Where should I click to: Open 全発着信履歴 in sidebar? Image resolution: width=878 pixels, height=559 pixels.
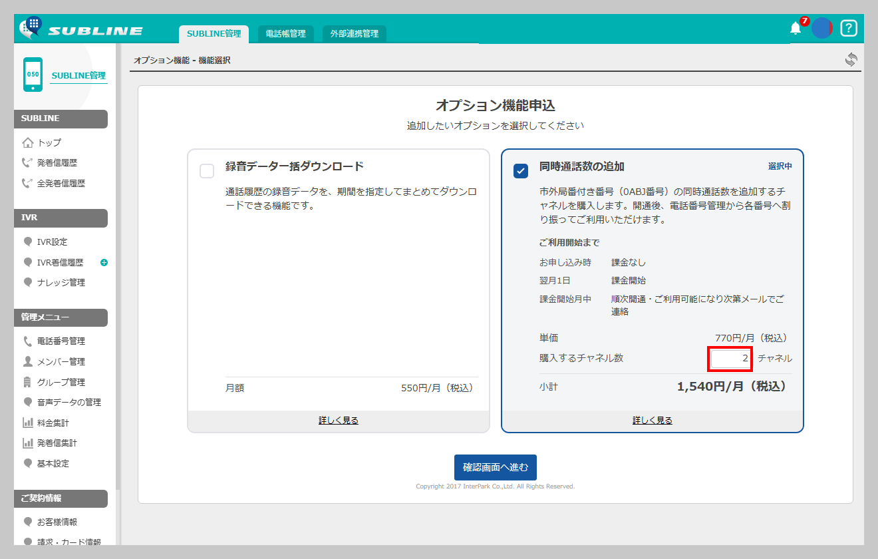pyautogui.click(x=61, y=183)
